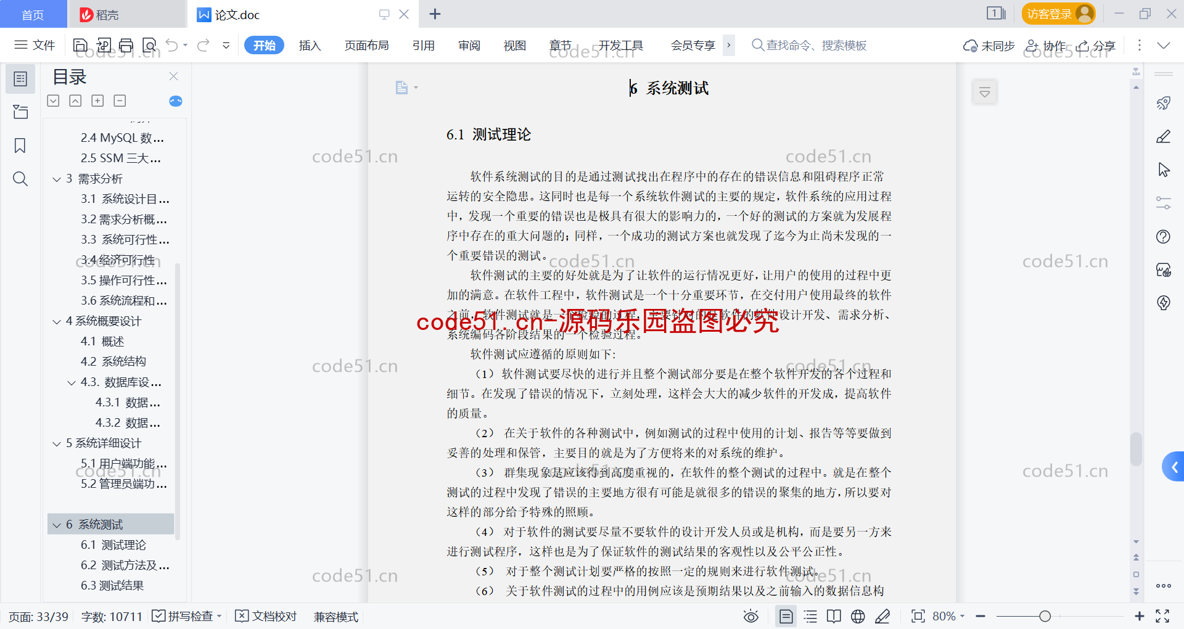Switch to outline view in the status bar
Screen dimensions: 1184x629
810,616
